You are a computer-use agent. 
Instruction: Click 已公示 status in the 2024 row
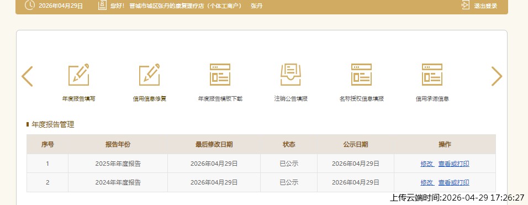coord(289,182)
